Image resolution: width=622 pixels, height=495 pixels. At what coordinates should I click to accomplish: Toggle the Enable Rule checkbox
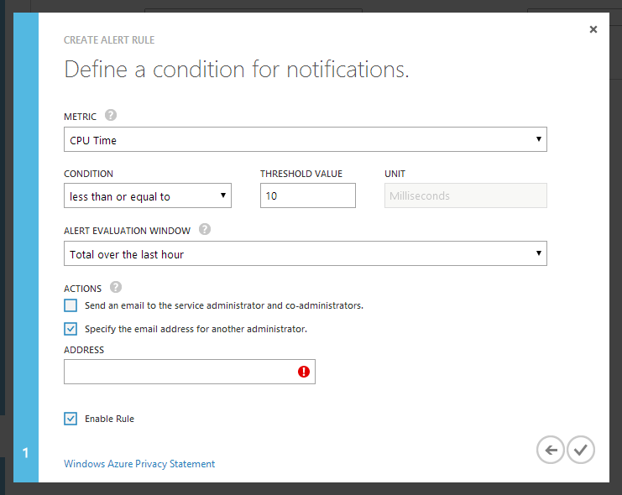[71, 419]
